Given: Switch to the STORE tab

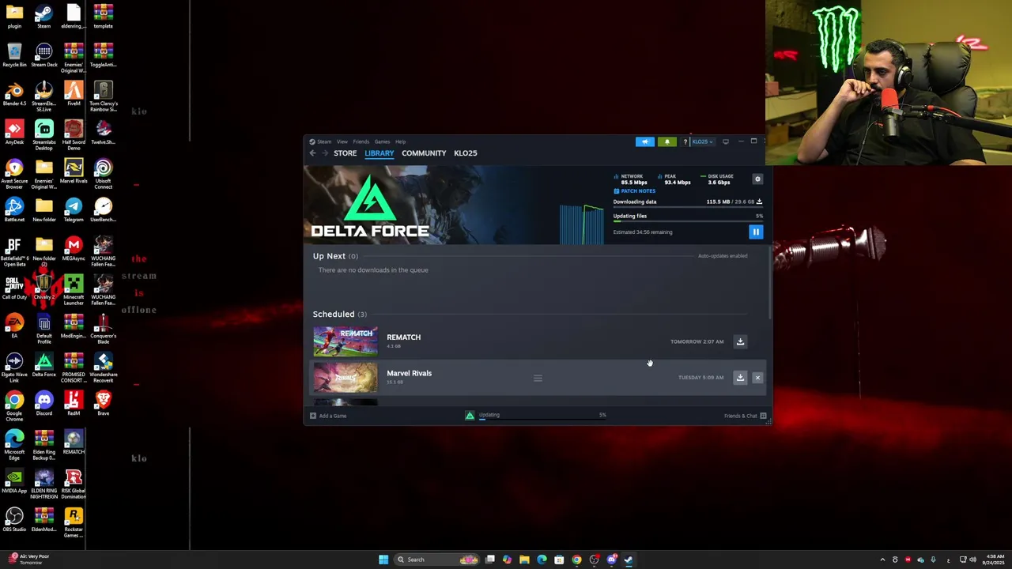Looking at the screenshot, I should [345, 153].
